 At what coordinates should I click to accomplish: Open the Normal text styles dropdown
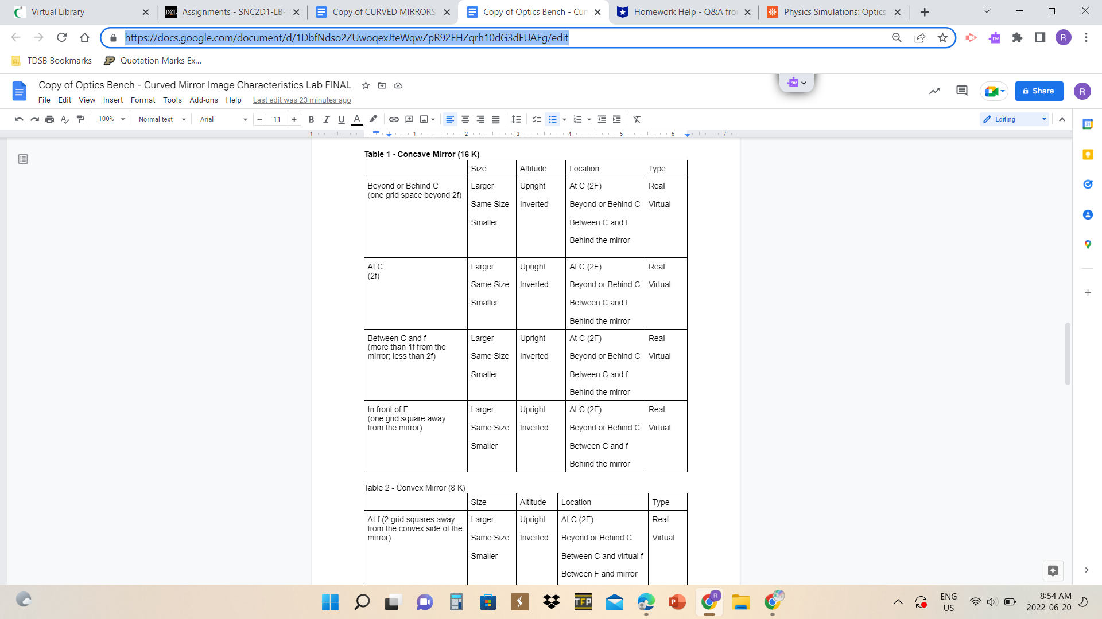tap(161, 119)
